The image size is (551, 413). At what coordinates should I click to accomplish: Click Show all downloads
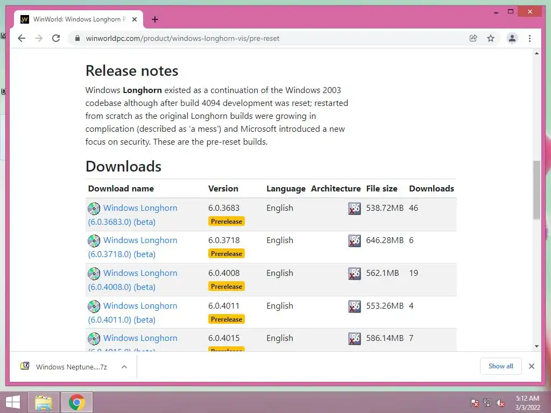(500, 366)
